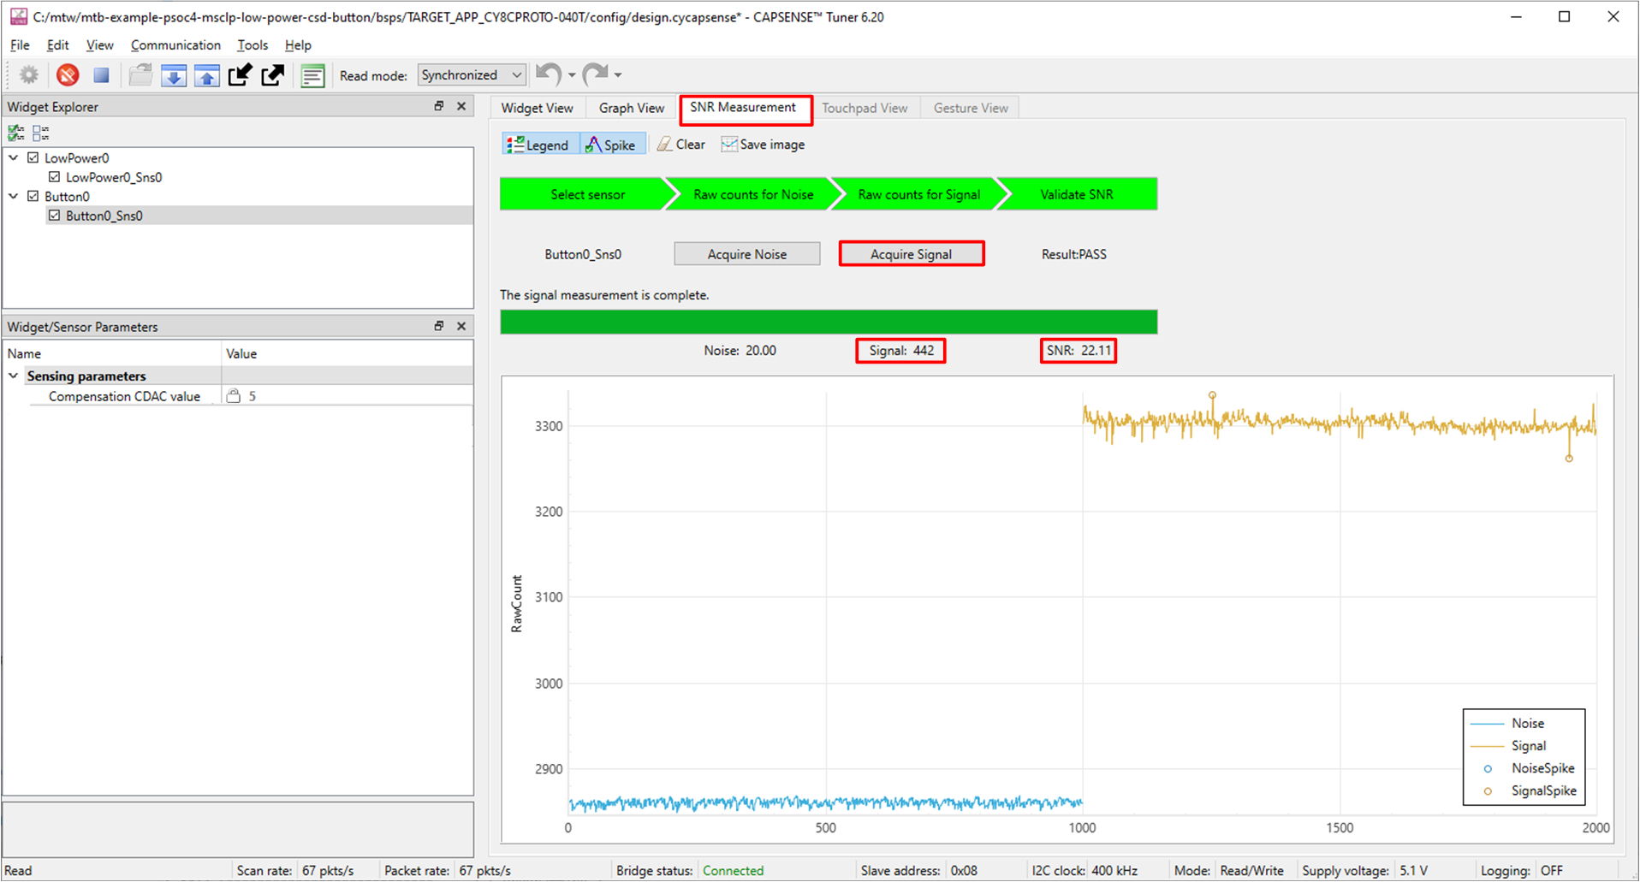Toggle the Button0_Sns0 checkbox
Viewport: 1640px width, 882px height.
(x=55, y=216)
